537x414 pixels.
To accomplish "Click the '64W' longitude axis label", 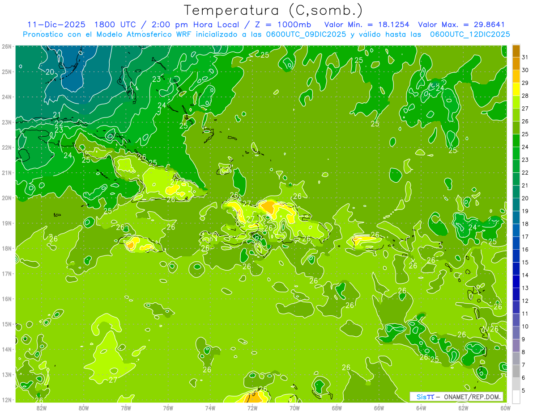I will [x=421, y=408].
